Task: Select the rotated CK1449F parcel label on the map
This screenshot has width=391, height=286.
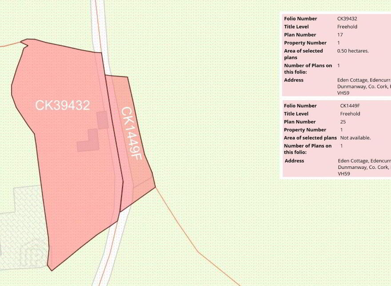Action: pyautogui.click(x=131, y=133)
